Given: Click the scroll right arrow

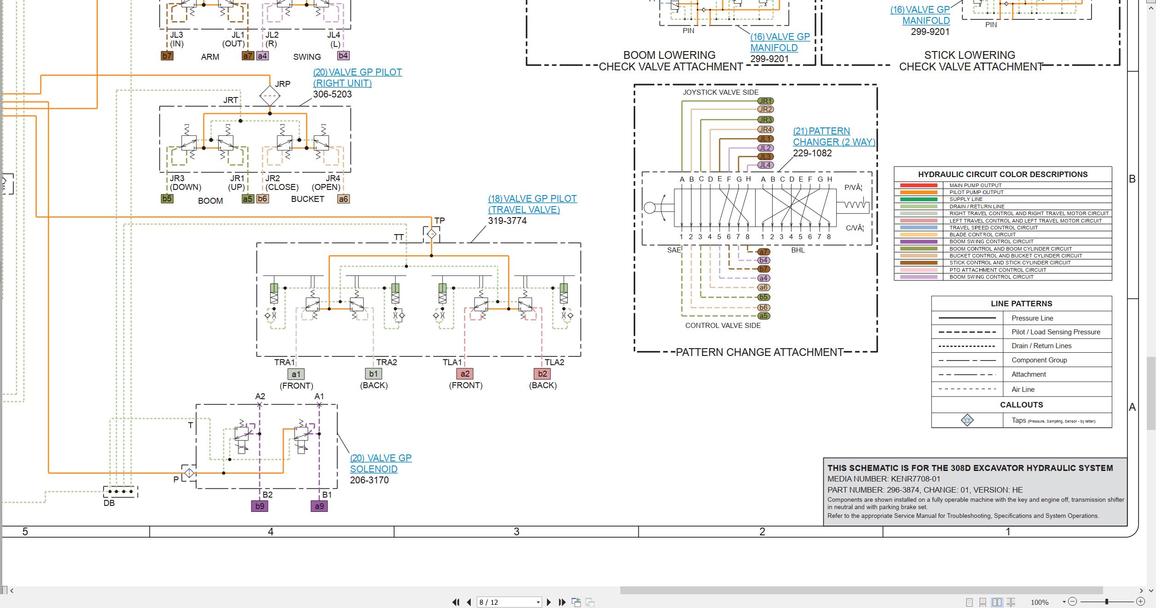Looking at the screenshot, I should click(x=1141, y=591).
